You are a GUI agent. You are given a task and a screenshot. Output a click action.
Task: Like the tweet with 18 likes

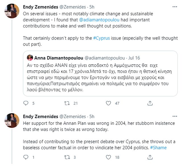pyautogui.click(x=108, y=157)
